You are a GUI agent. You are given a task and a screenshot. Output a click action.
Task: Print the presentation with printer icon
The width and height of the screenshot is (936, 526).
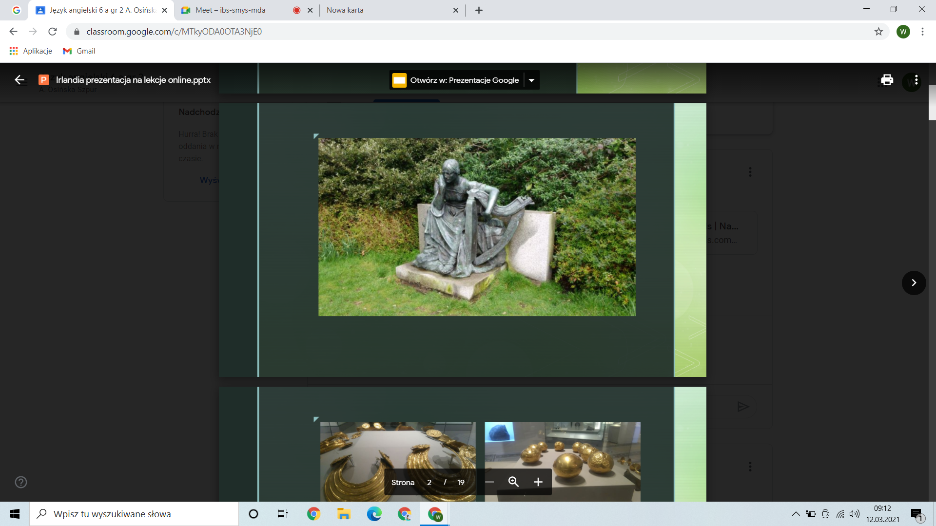coord(887,80)
